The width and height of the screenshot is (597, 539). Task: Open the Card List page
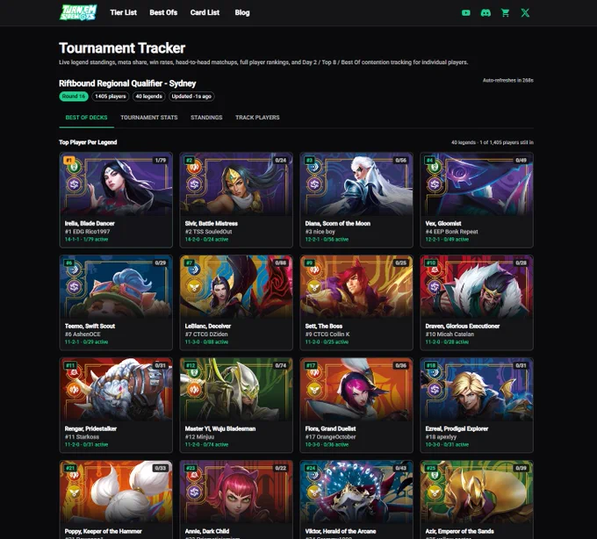pyautogui.click(x=205, y=12)
